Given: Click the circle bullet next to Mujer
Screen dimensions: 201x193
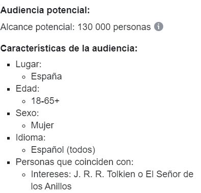Looking at the screenshot, I should click(24, 126).
